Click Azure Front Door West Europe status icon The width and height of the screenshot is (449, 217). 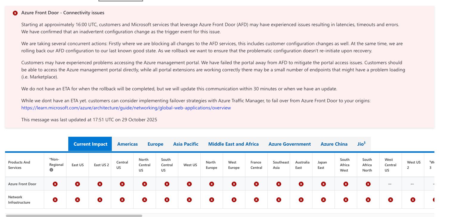tap(234, 184)
